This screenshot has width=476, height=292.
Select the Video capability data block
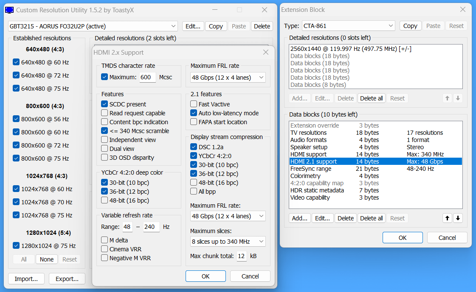pyautogui.click(x=375, y=197)
